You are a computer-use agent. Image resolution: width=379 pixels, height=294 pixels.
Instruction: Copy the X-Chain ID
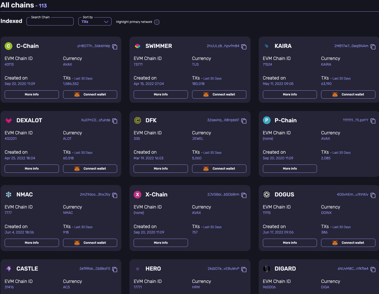(x=244, y=195)
